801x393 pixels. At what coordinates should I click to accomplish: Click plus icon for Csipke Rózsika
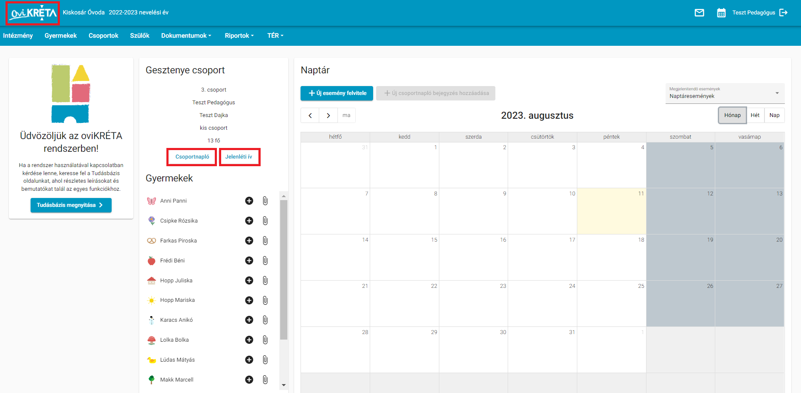(x=249, y=221)
